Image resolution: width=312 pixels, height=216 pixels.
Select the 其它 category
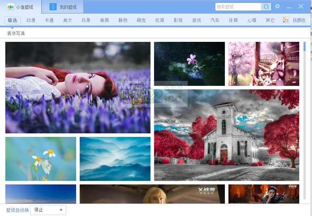[x=270, y=20]
